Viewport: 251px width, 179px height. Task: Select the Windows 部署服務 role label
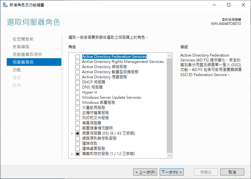[98, 103]
